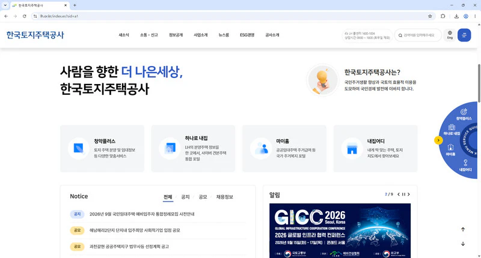481x258 pixels.
Task: Open the 공사소개 menu
Action: click(272, 35)
